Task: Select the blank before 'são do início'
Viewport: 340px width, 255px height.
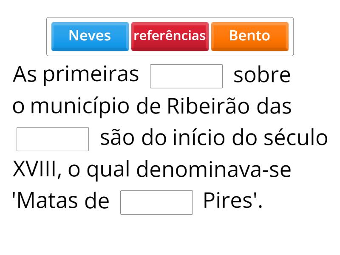Action: click(53, 139)
